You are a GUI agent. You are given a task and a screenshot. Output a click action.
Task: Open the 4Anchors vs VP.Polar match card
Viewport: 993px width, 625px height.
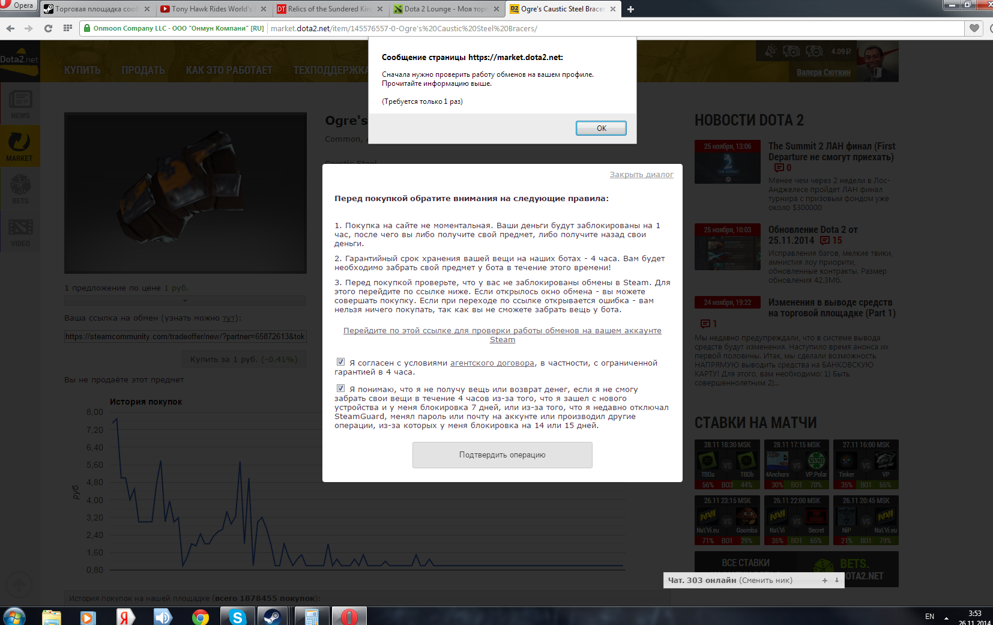pos(797,465)
